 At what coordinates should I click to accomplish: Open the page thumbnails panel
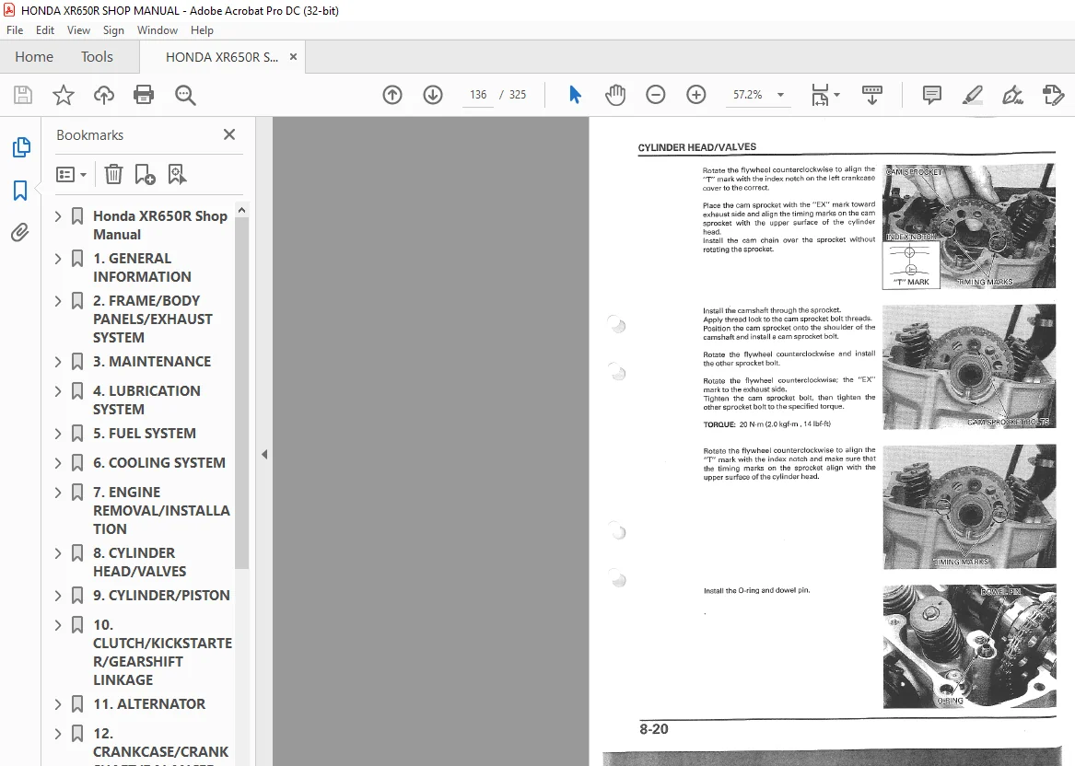tap(20, 146)
